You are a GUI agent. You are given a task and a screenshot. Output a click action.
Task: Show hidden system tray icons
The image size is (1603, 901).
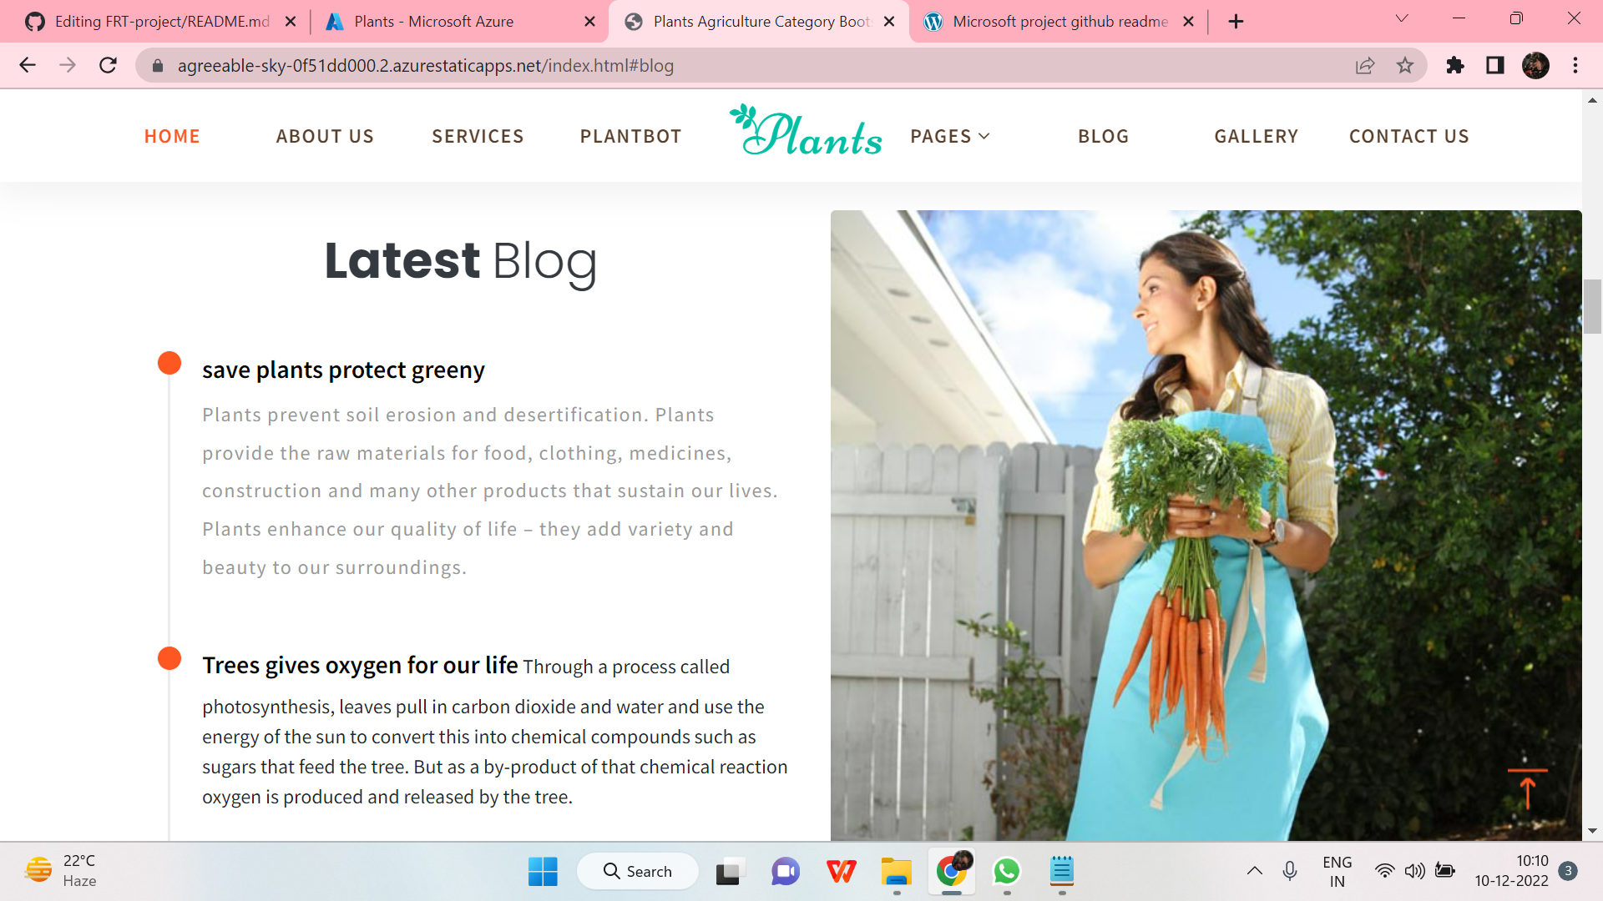(1254, 871)
